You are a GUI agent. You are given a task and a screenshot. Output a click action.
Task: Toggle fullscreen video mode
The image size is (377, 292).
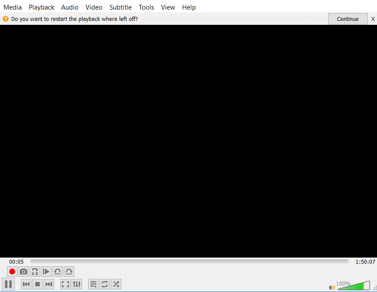pyautogui.click(x=65, y=284)
